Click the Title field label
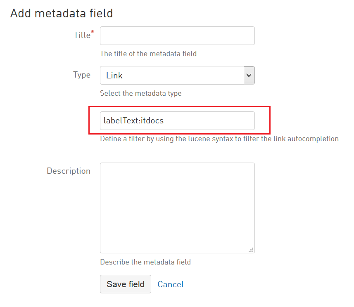354x307 pixels. [x=82, y=35]
